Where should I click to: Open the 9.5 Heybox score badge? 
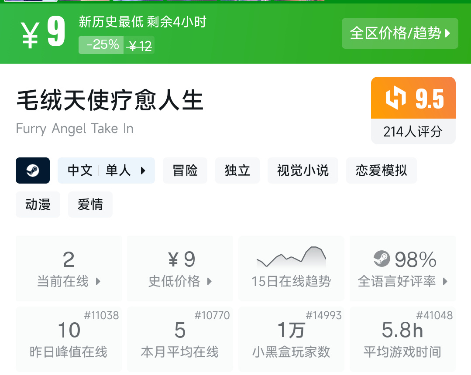[413, 98]
